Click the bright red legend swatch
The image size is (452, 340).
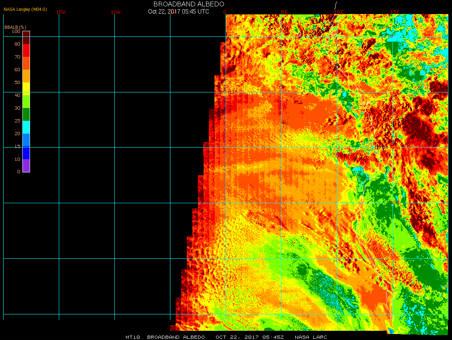click(x=26, y=50)
